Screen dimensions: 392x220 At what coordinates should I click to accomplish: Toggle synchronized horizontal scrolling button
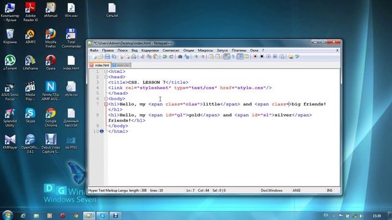218,57
